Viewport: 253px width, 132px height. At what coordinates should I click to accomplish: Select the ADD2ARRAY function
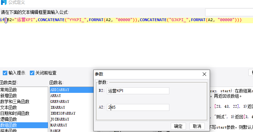(x=71, y=90)
